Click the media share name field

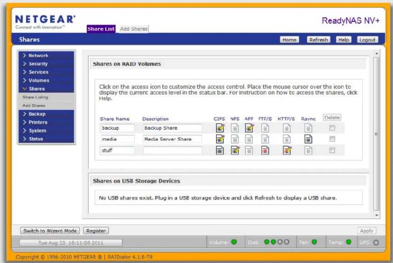(117, 139)
